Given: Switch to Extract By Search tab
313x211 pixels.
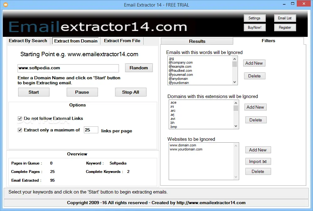Looking at the screenshot, I should [x=28, y=41].
